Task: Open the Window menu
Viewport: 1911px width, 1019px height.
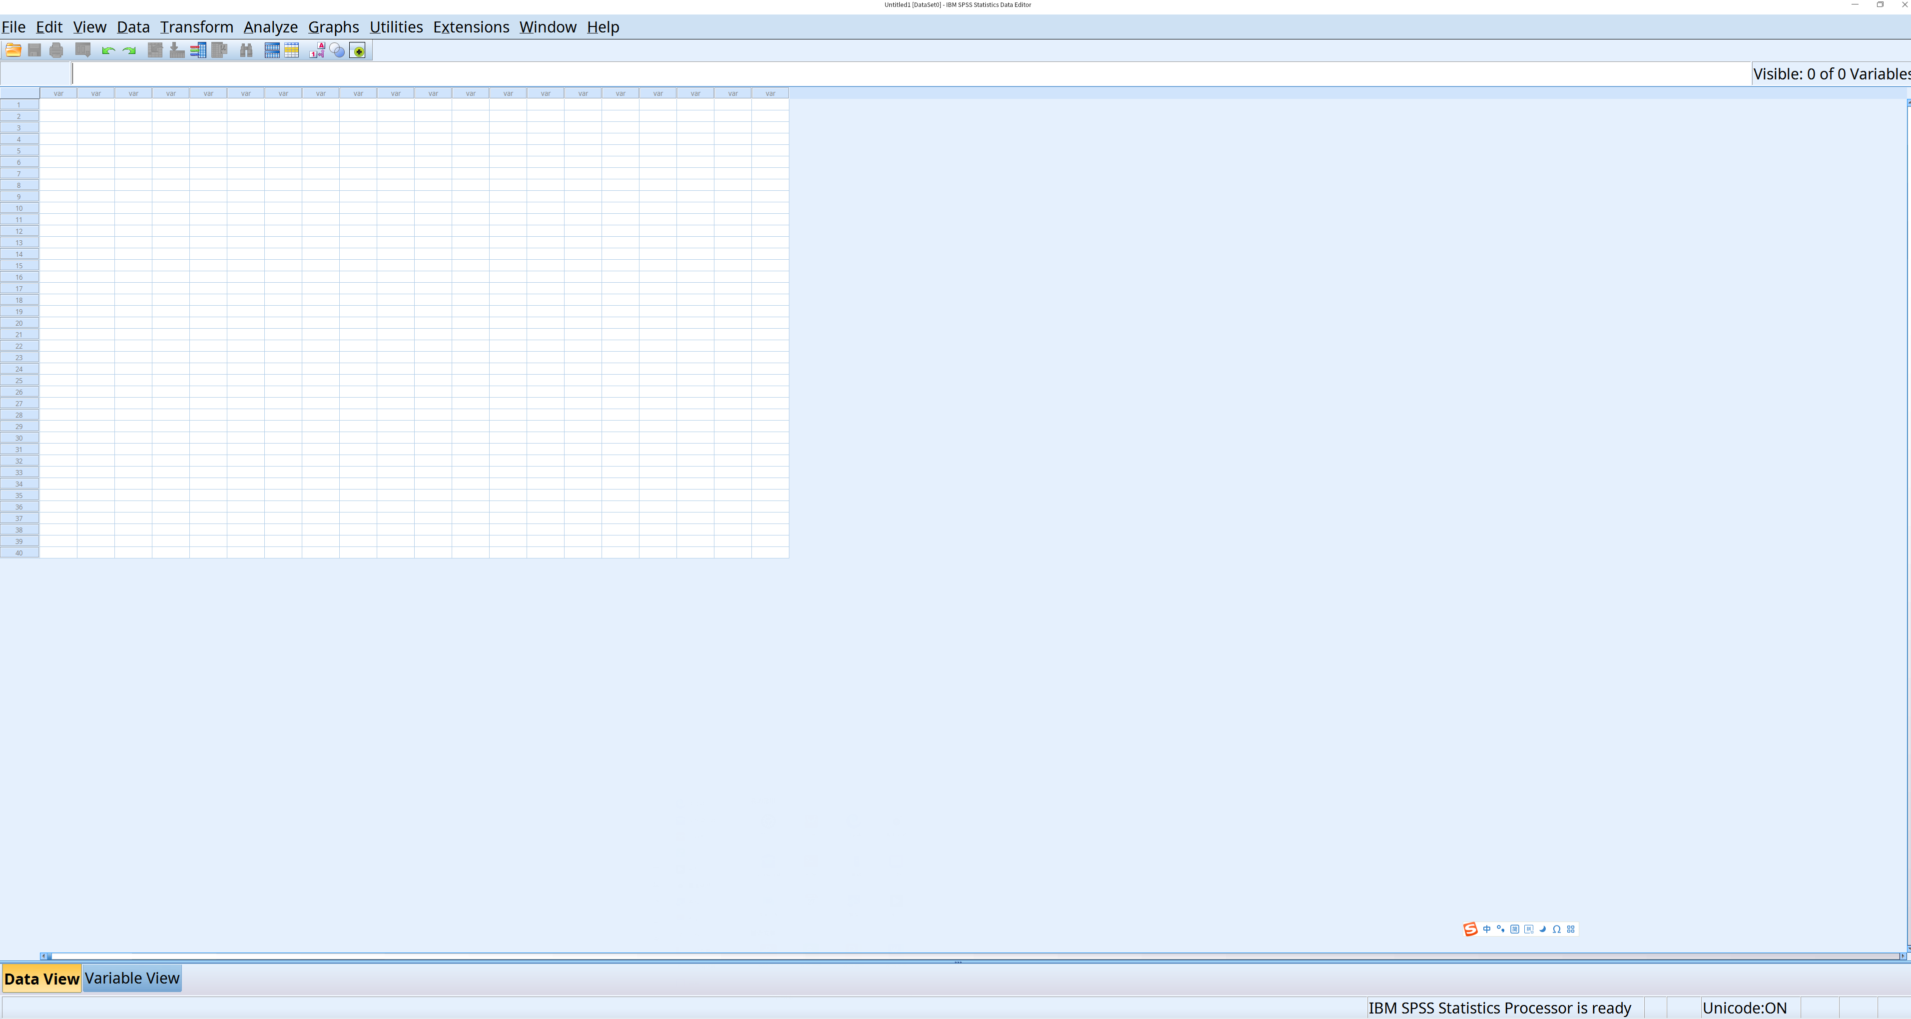Action: 548,26
